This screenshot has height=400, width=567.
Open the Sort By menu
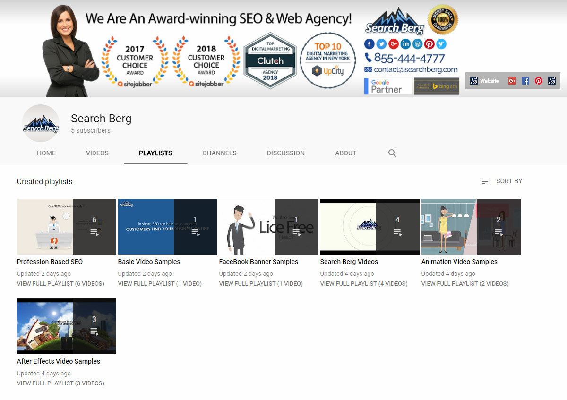502,181
